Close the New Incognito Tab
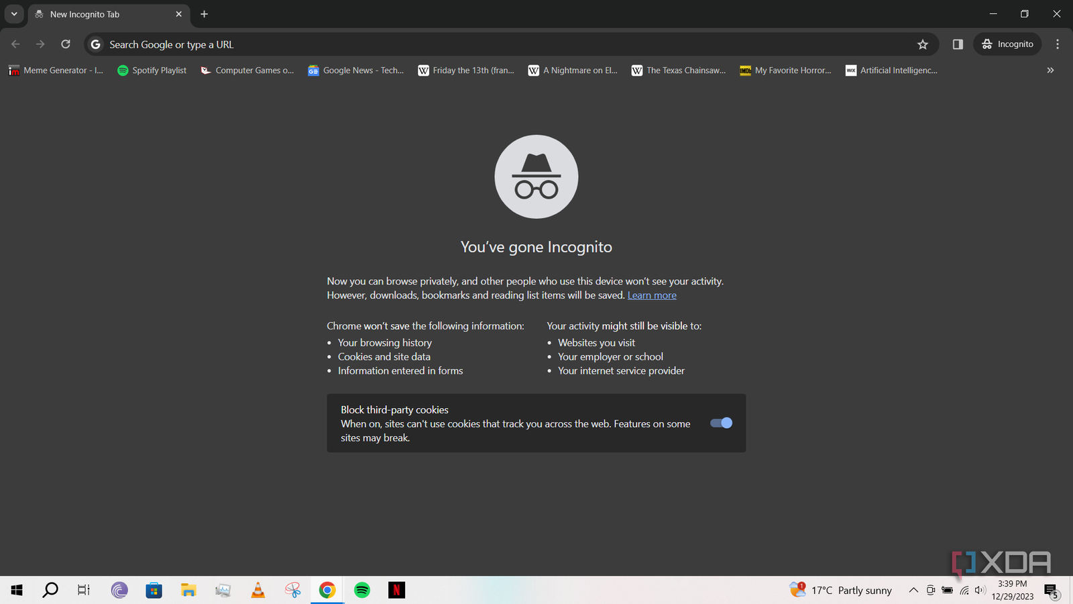Image resolution: width=1073 pixels, height=604 pixels. pos(179,14)
